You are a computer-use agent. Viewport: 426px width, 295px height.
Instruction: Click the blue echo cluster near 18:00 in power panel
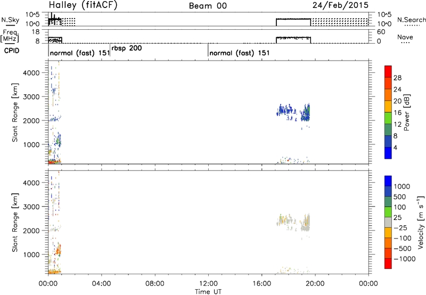pyautogui.click(x=286, y=111)
